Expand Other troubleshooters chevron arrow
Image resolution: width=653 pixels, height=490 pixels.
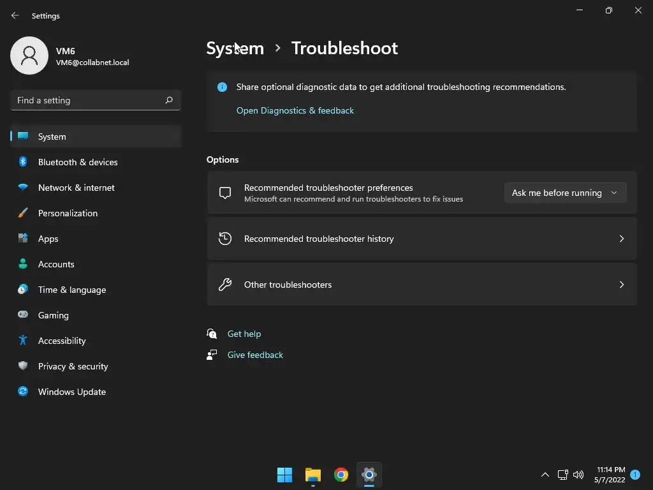[x=621, y=284]
